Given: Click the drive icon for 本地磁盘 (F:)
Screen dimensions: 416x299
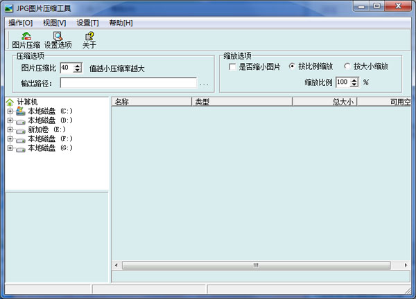Looking at the screenshot, I should (21, 140).
